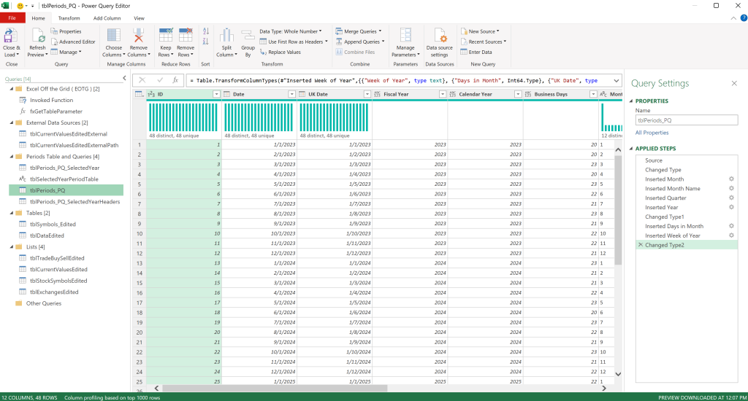Delete the Changed Type2 step
The height and width of the screenshot is (401, 748).
coord(641,245)
